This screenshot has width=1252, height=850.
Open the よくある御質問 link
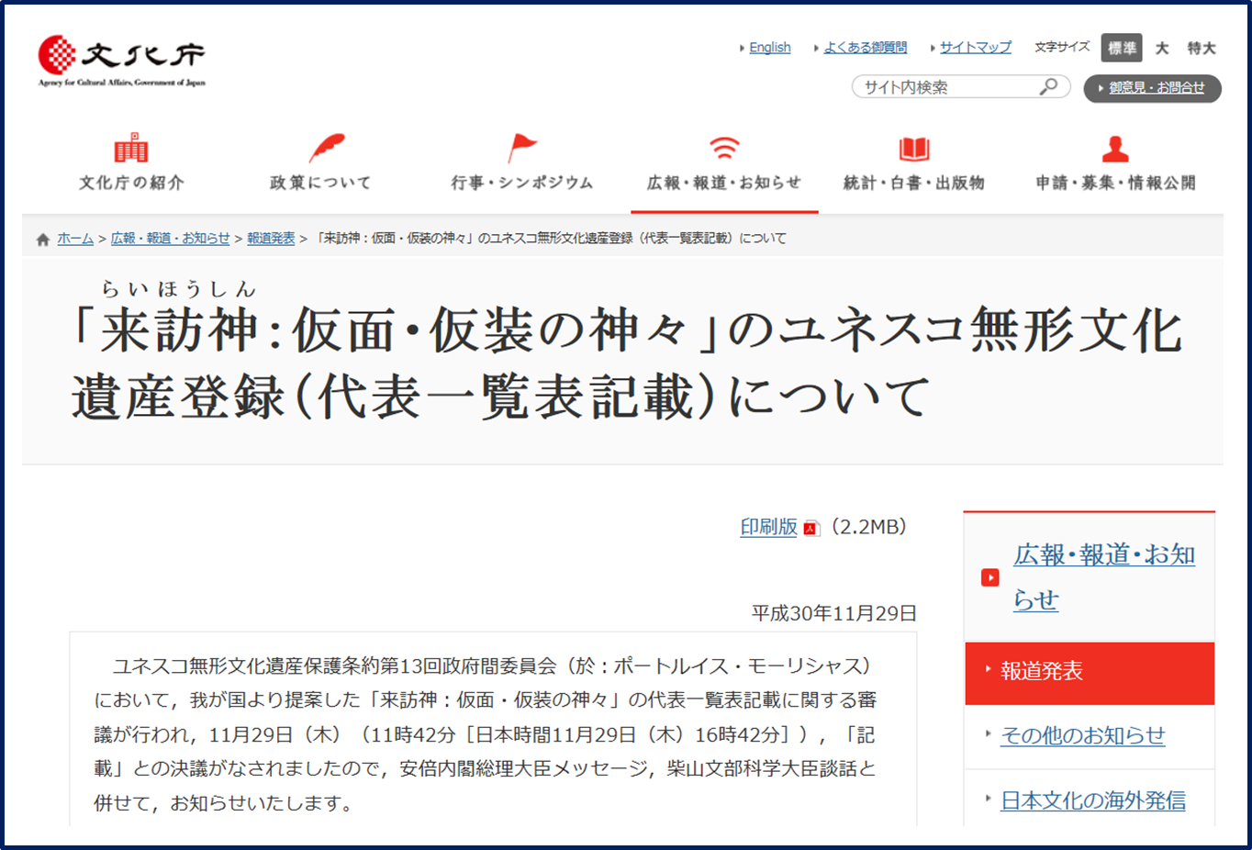click(x=865, y=48)
